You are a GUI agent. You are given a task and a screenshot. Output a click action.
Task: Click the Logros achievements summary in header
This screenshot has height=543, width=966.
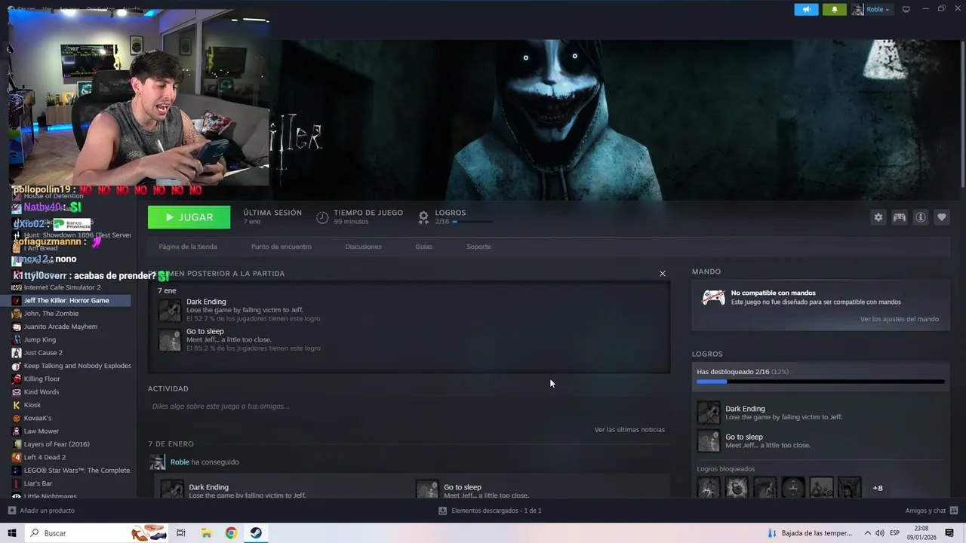(x=455, y=217)
